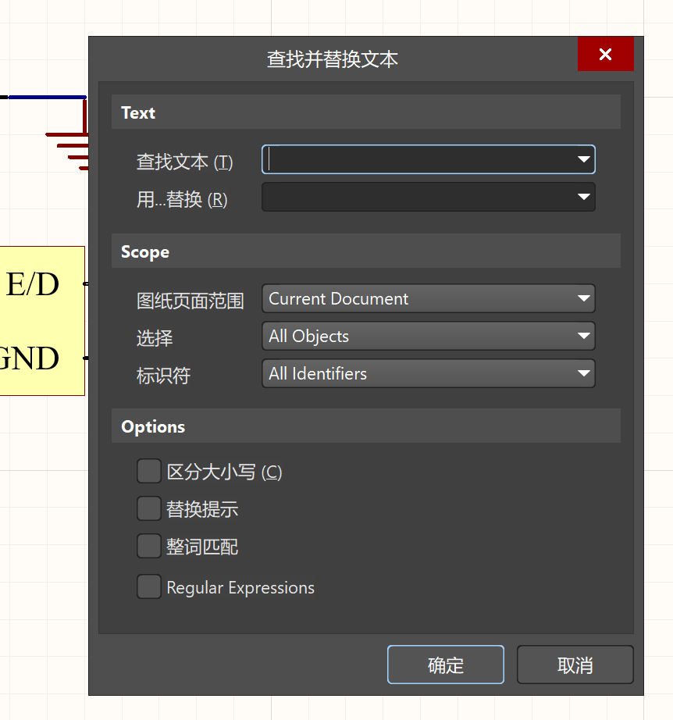This screenshot has height=720, width=673.
Task: Select the blue wire in schematic
Action: pos(47,98)
